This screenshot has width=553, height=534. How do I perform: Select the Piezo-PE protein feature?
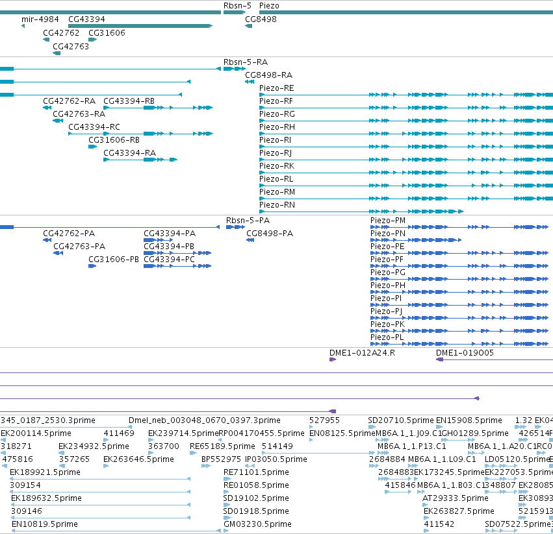point(459,253)
